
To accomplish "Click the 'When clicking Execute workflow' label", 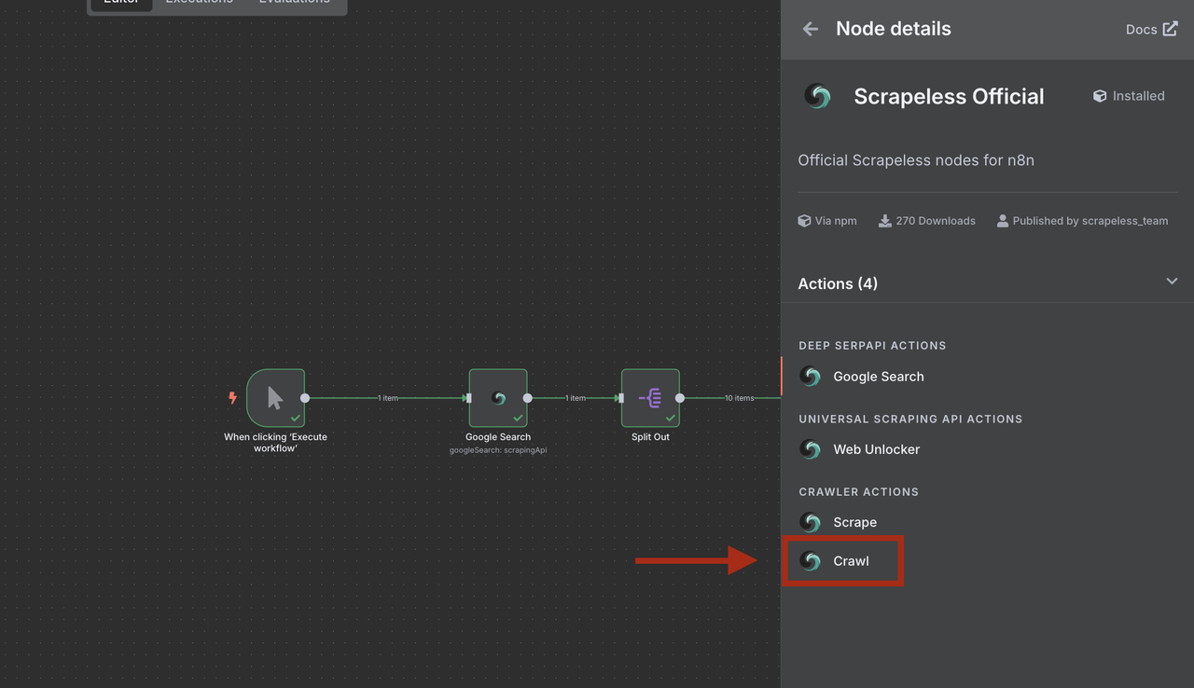I will point(276,442).
